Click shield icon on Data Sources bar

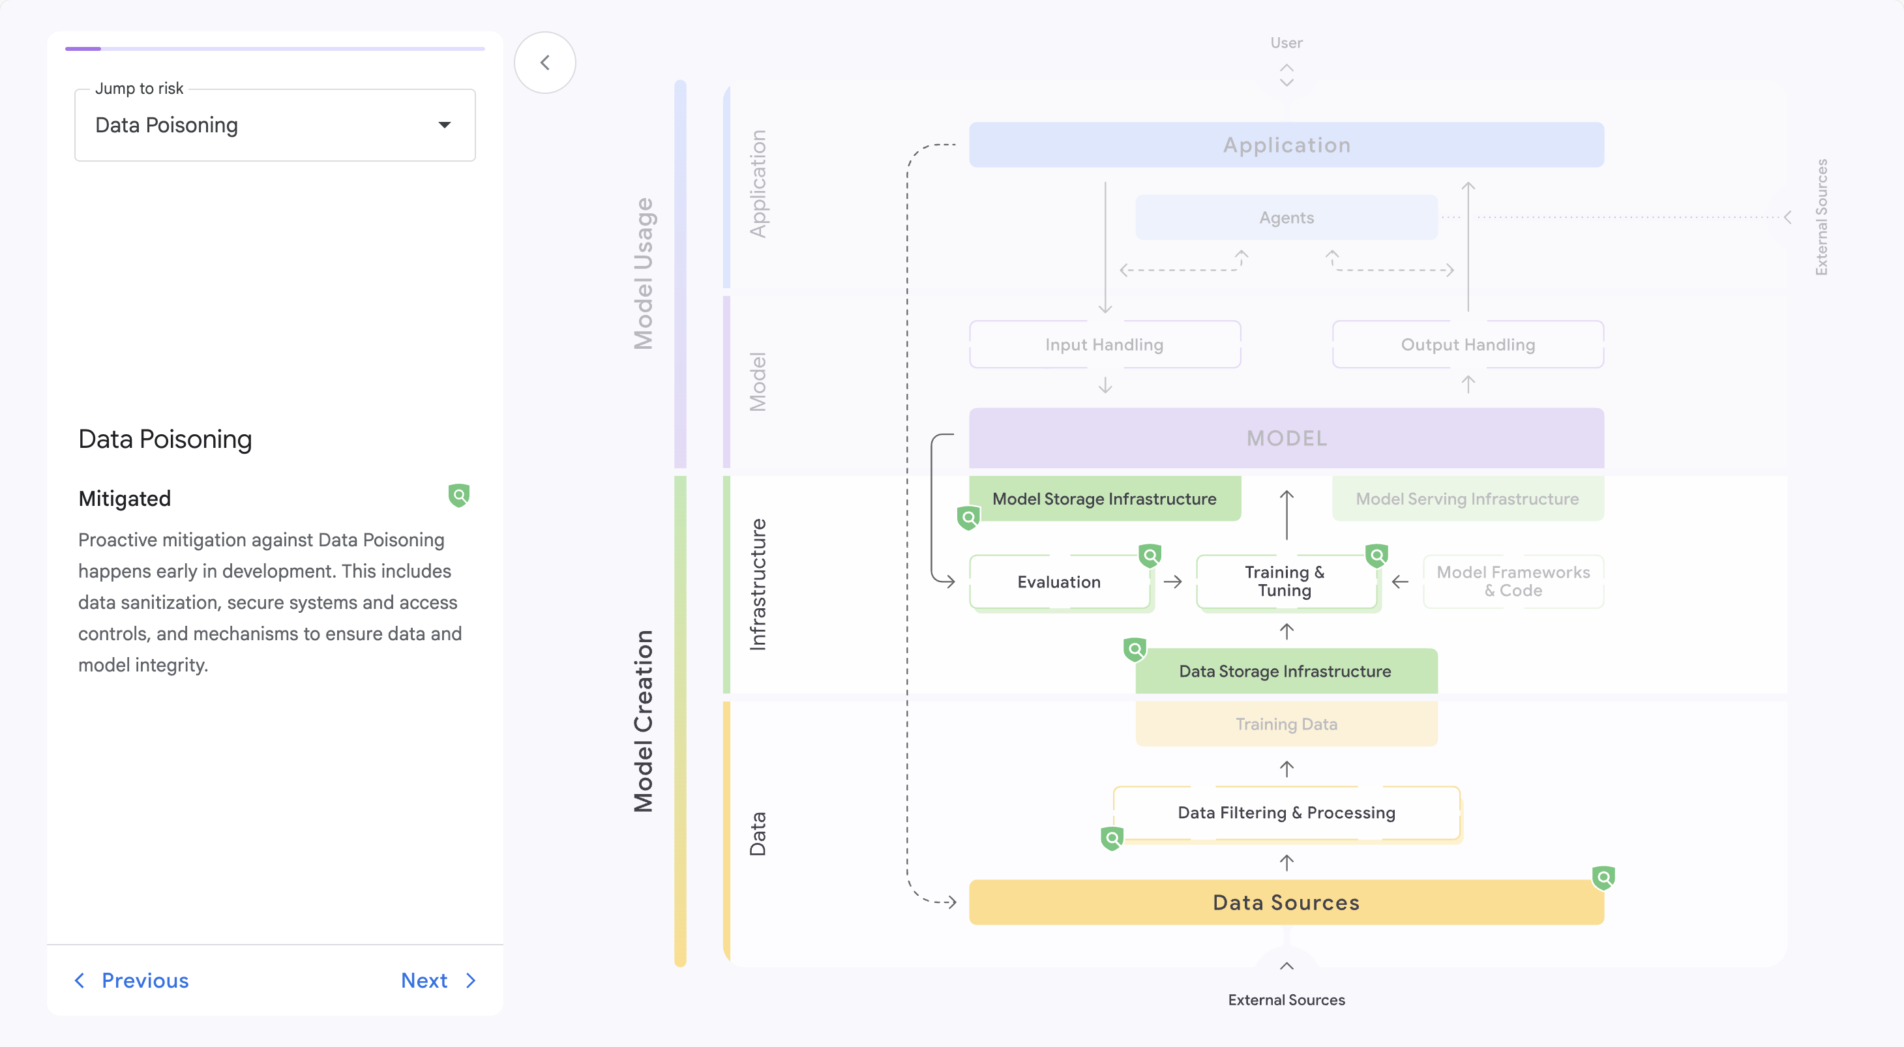coord(1603,877)
